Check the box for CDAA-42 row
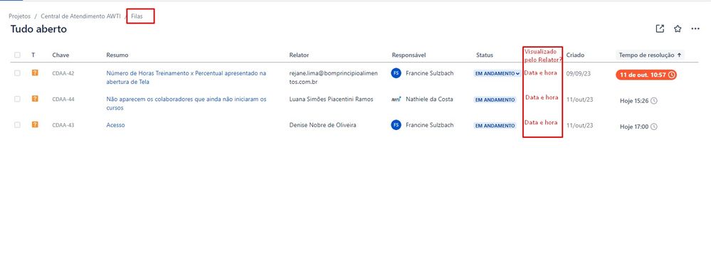The height and width of the screenshot is (280, 711). point(17,73)
